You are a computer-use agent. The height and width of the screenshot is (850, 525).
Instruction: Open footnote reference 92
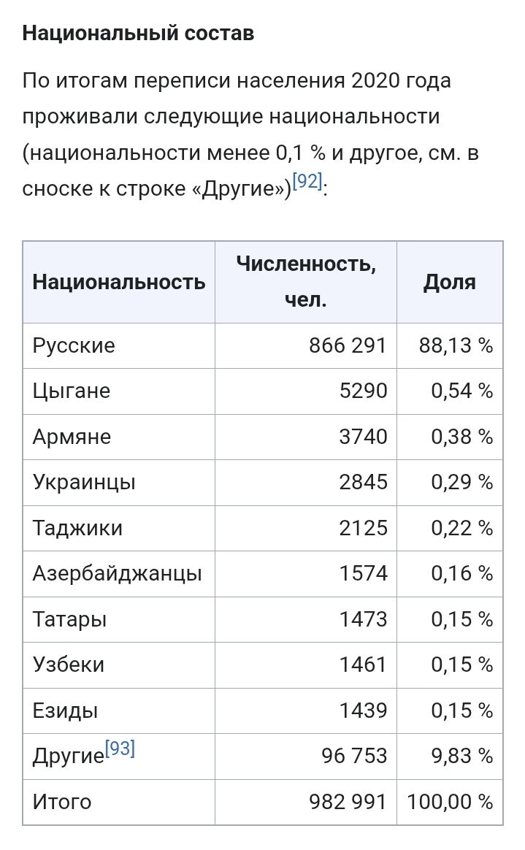coord(307,182)
